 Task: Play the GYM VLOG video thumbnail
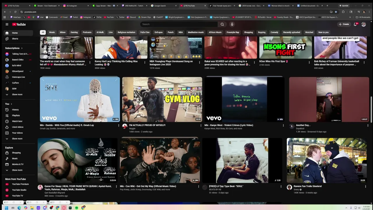[x=162, y=99]
